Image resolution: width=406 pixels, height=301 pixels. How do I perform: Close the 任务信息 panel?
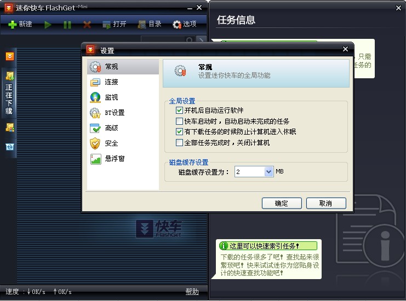click(398, 8)
